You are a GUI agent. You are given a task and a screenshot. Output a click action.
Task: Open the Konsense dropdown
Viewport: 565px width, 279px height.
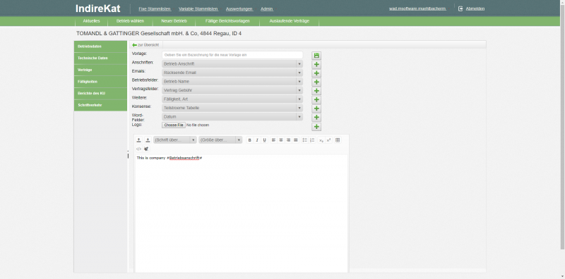(232, 108)
